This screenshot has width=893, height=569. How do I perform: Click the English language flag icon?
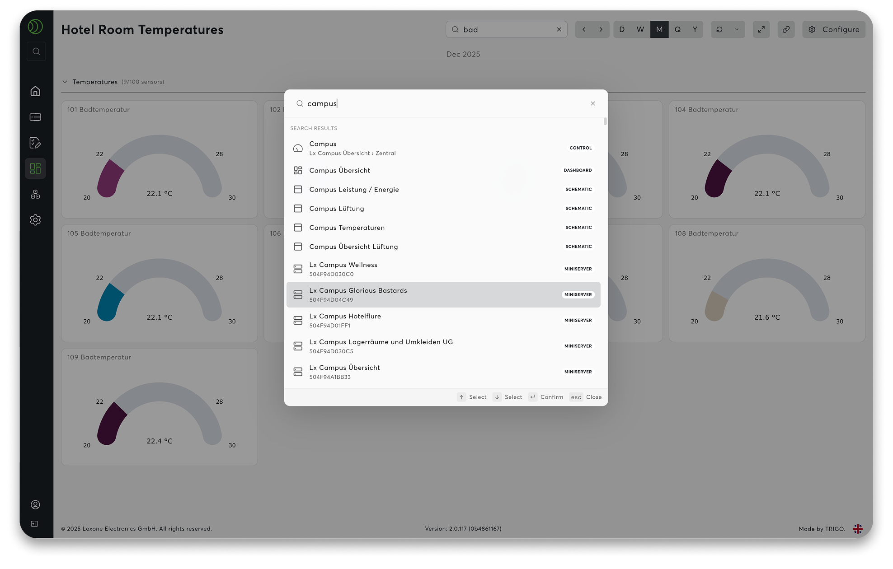click(858, 529)
